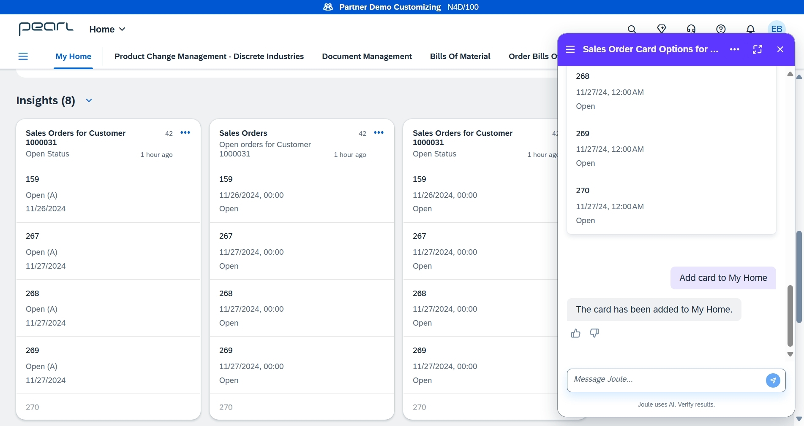Select order 268 row with Open (A)
This screenshot has height=426, width=804.
click(108, 308)
